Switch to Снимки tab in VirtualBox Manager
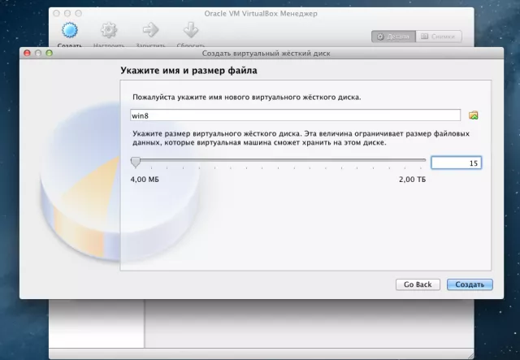This screenshot has height=360, width=520. click(439, 37)
